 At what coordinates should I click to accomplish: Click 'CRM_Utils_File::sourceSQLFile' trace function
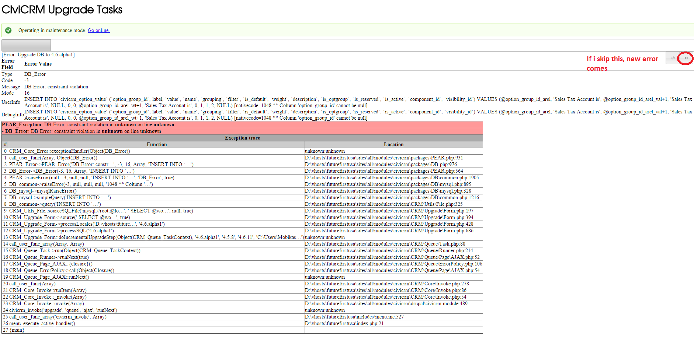(101, 211)
